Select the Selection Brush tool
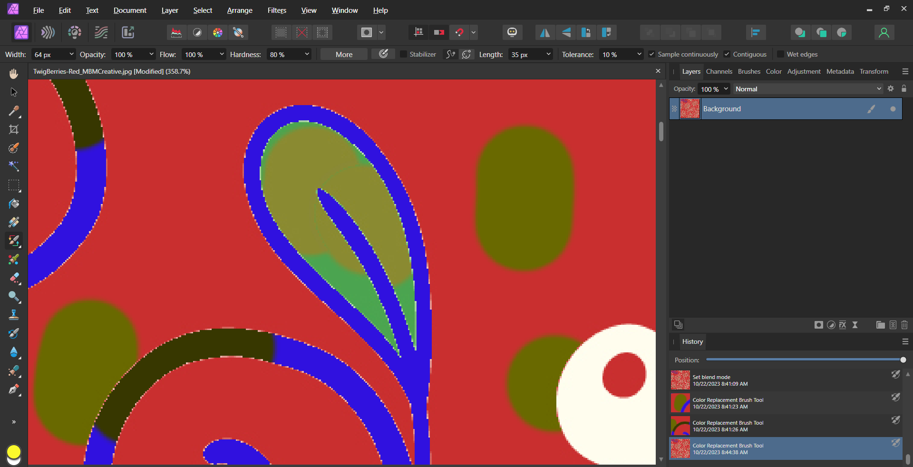The width and height of the screenshot is (913, 467). click(14, 148)
